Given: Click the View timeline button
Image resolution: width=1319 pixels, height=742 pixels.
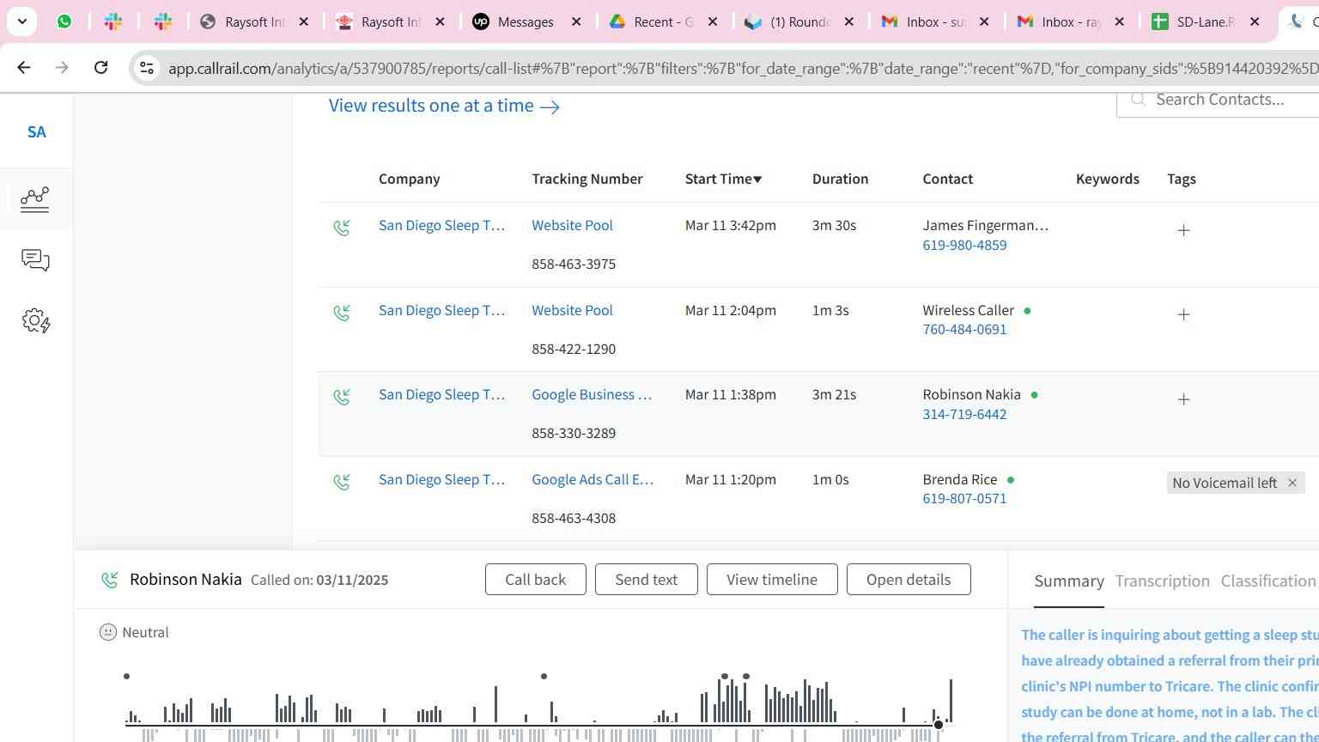Looking at the screenshot, I should 771,580.
